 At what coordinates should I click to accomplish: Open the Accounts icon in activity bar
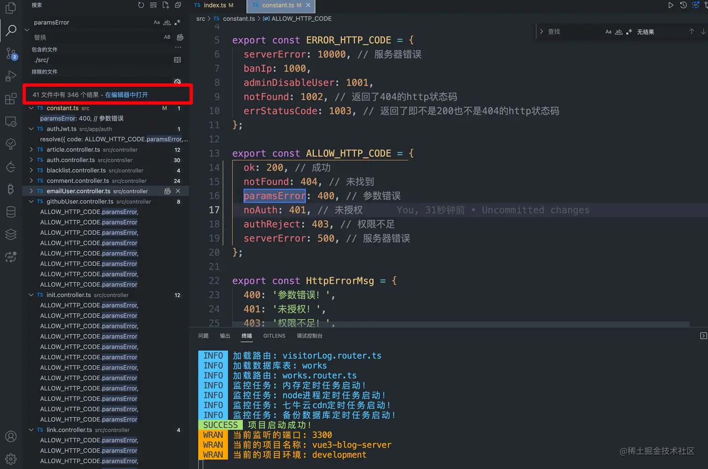pyautogui.click(x=10, y=436)
